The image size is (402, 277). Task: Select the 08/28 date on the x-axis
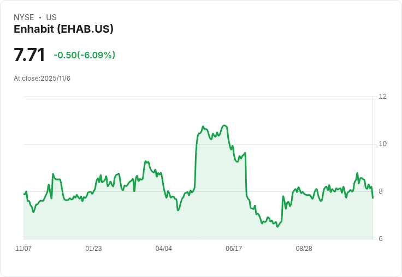click(304, 249)
